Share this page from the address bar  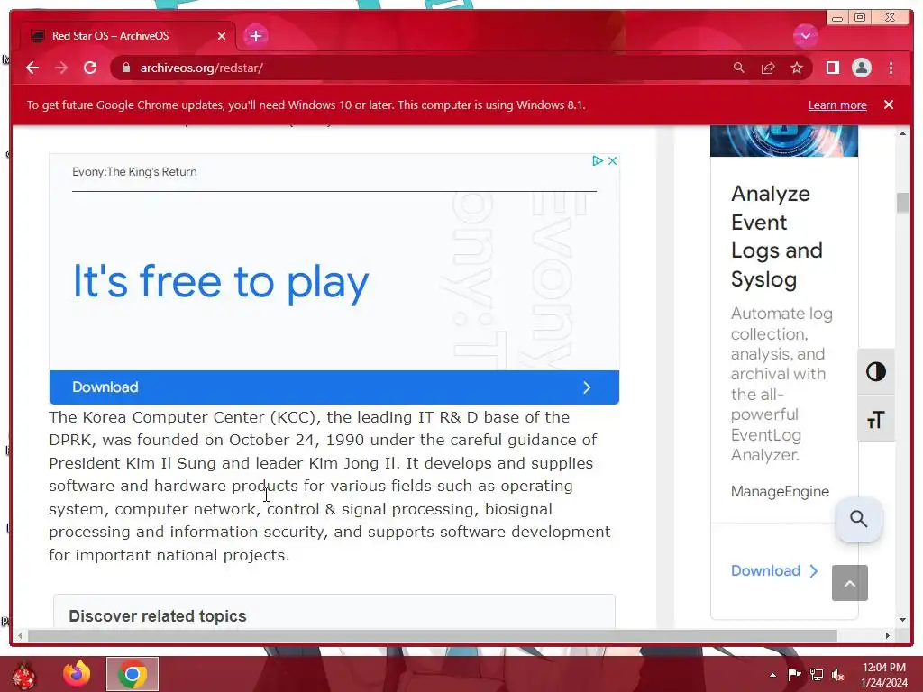(x=768, y=68)
